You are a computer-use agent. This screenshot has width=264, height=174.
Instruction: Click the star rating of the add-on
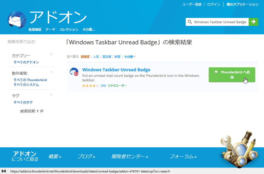(x=90, y=86)
